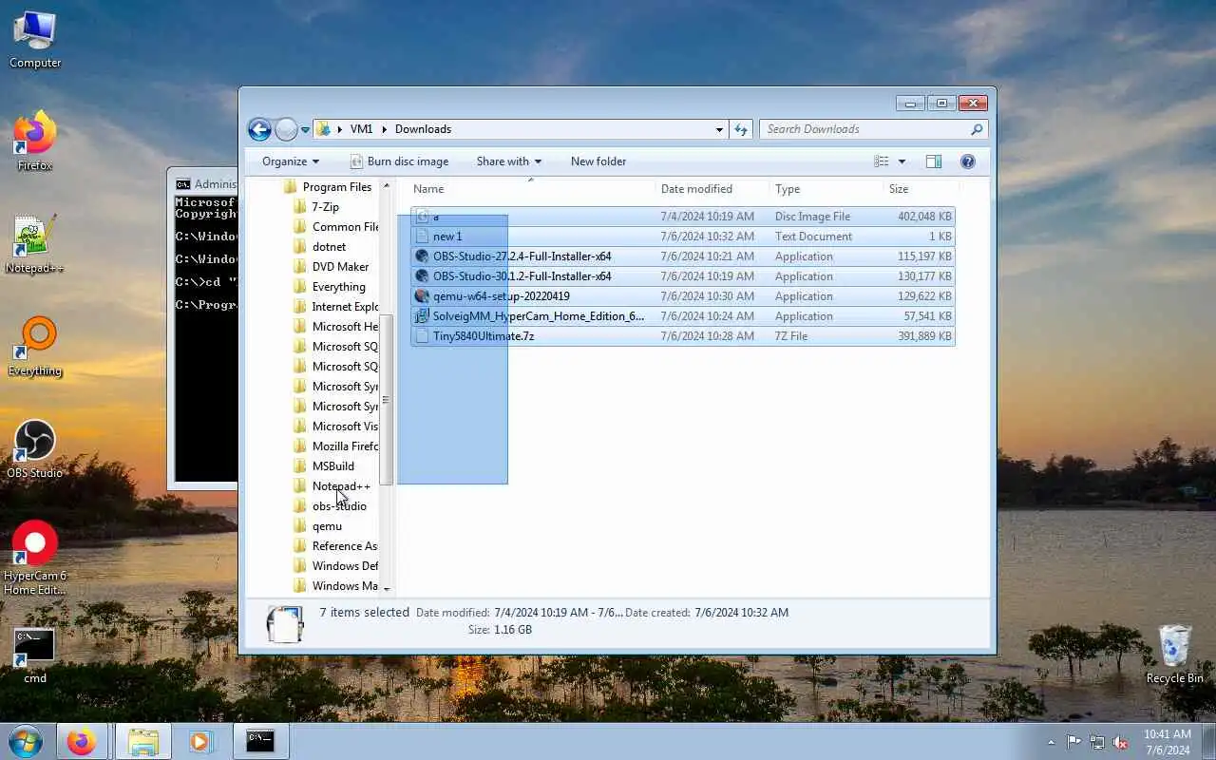The width and height of the screenshot is (1216, 760).
Task: Open the Organize menu
Action: pos(291,161)
